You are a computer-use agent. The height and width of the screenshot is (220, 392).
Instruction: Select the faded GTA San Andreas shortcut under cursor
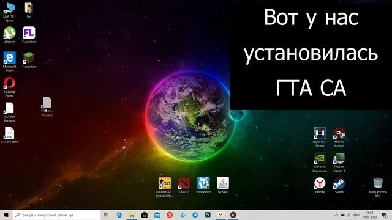pyautogui.click(x=47, y=107)
